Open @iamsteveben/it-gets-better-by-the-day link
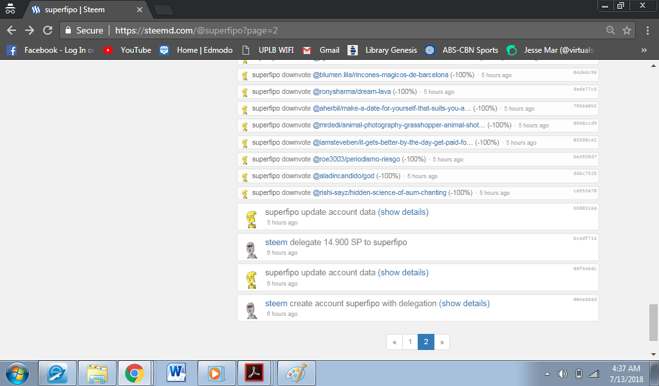Viewport: 659px width, 386px height. click(393, 142)
